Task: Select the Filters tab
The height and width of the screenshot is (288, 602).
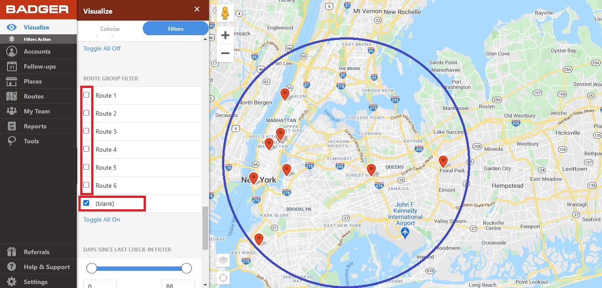Action: click(x=175, y=28)
